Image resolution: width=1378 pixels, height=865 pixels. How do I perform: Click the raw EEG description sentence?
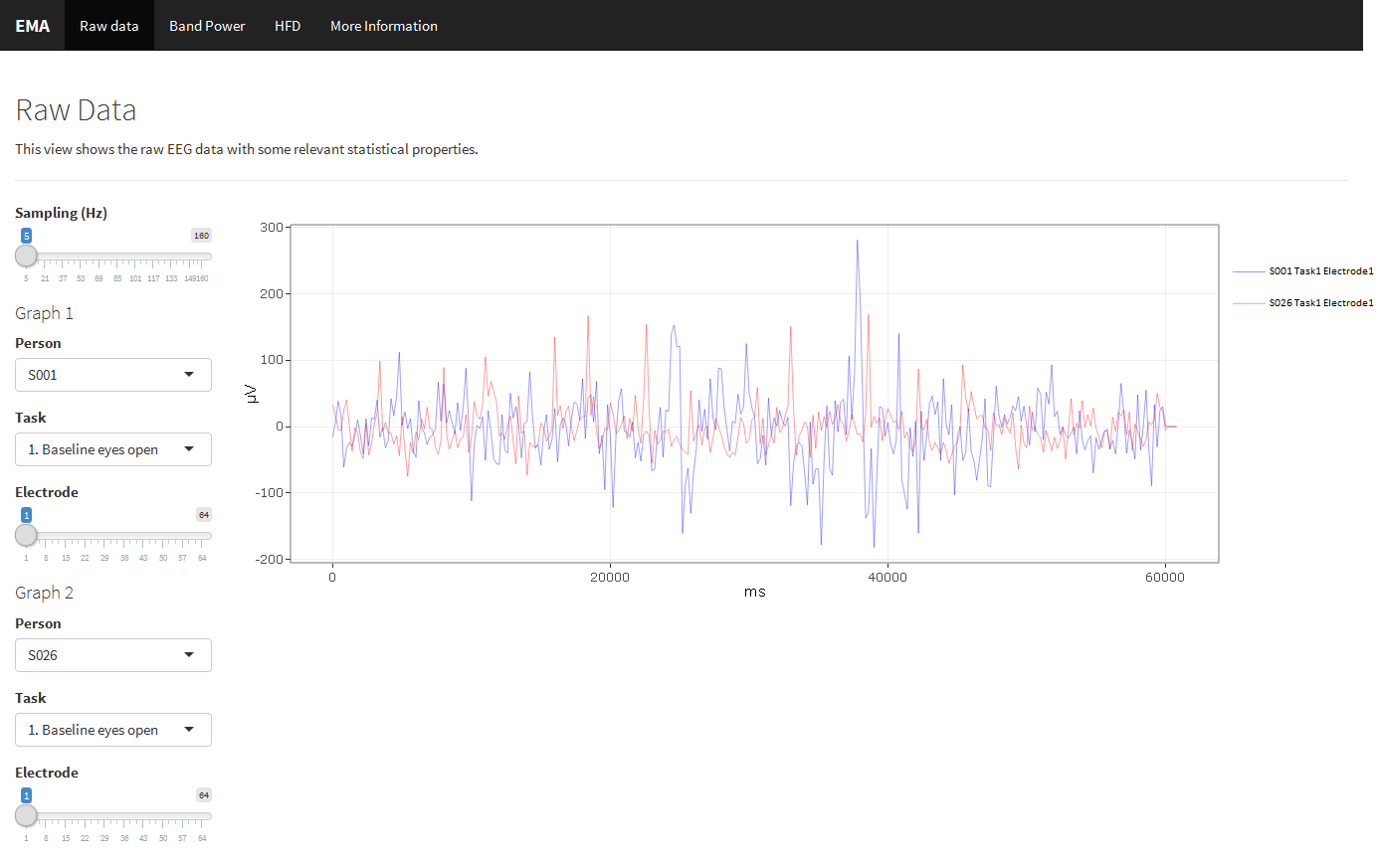pyautogui.click(x=247, y=149)
